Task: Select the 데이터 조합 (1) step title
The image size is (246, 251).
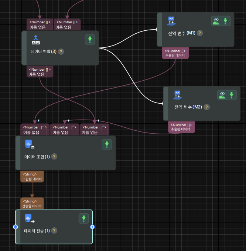Action: click(x=37, y=157)
